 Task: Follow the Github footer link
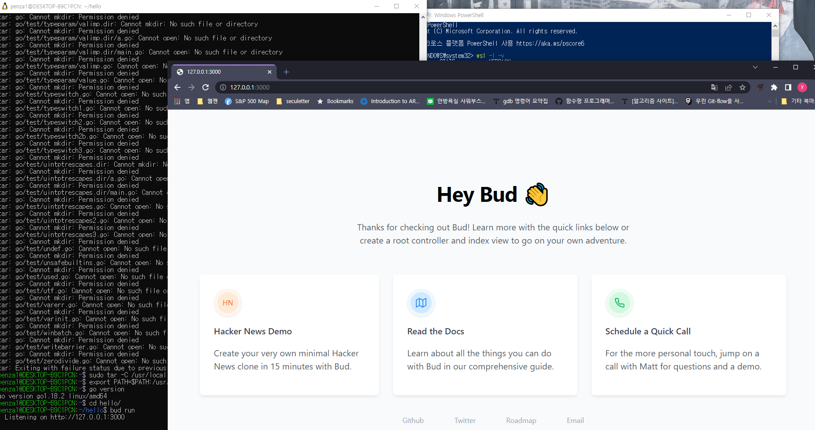(413, 420)
